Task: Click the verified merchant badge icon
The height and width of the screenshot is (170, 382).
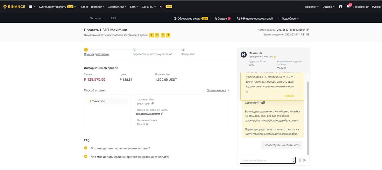Action: (275, 57)
